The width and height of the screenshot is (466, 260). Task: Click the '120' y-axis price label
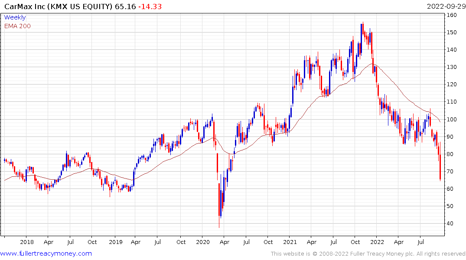tap(452, 84)
